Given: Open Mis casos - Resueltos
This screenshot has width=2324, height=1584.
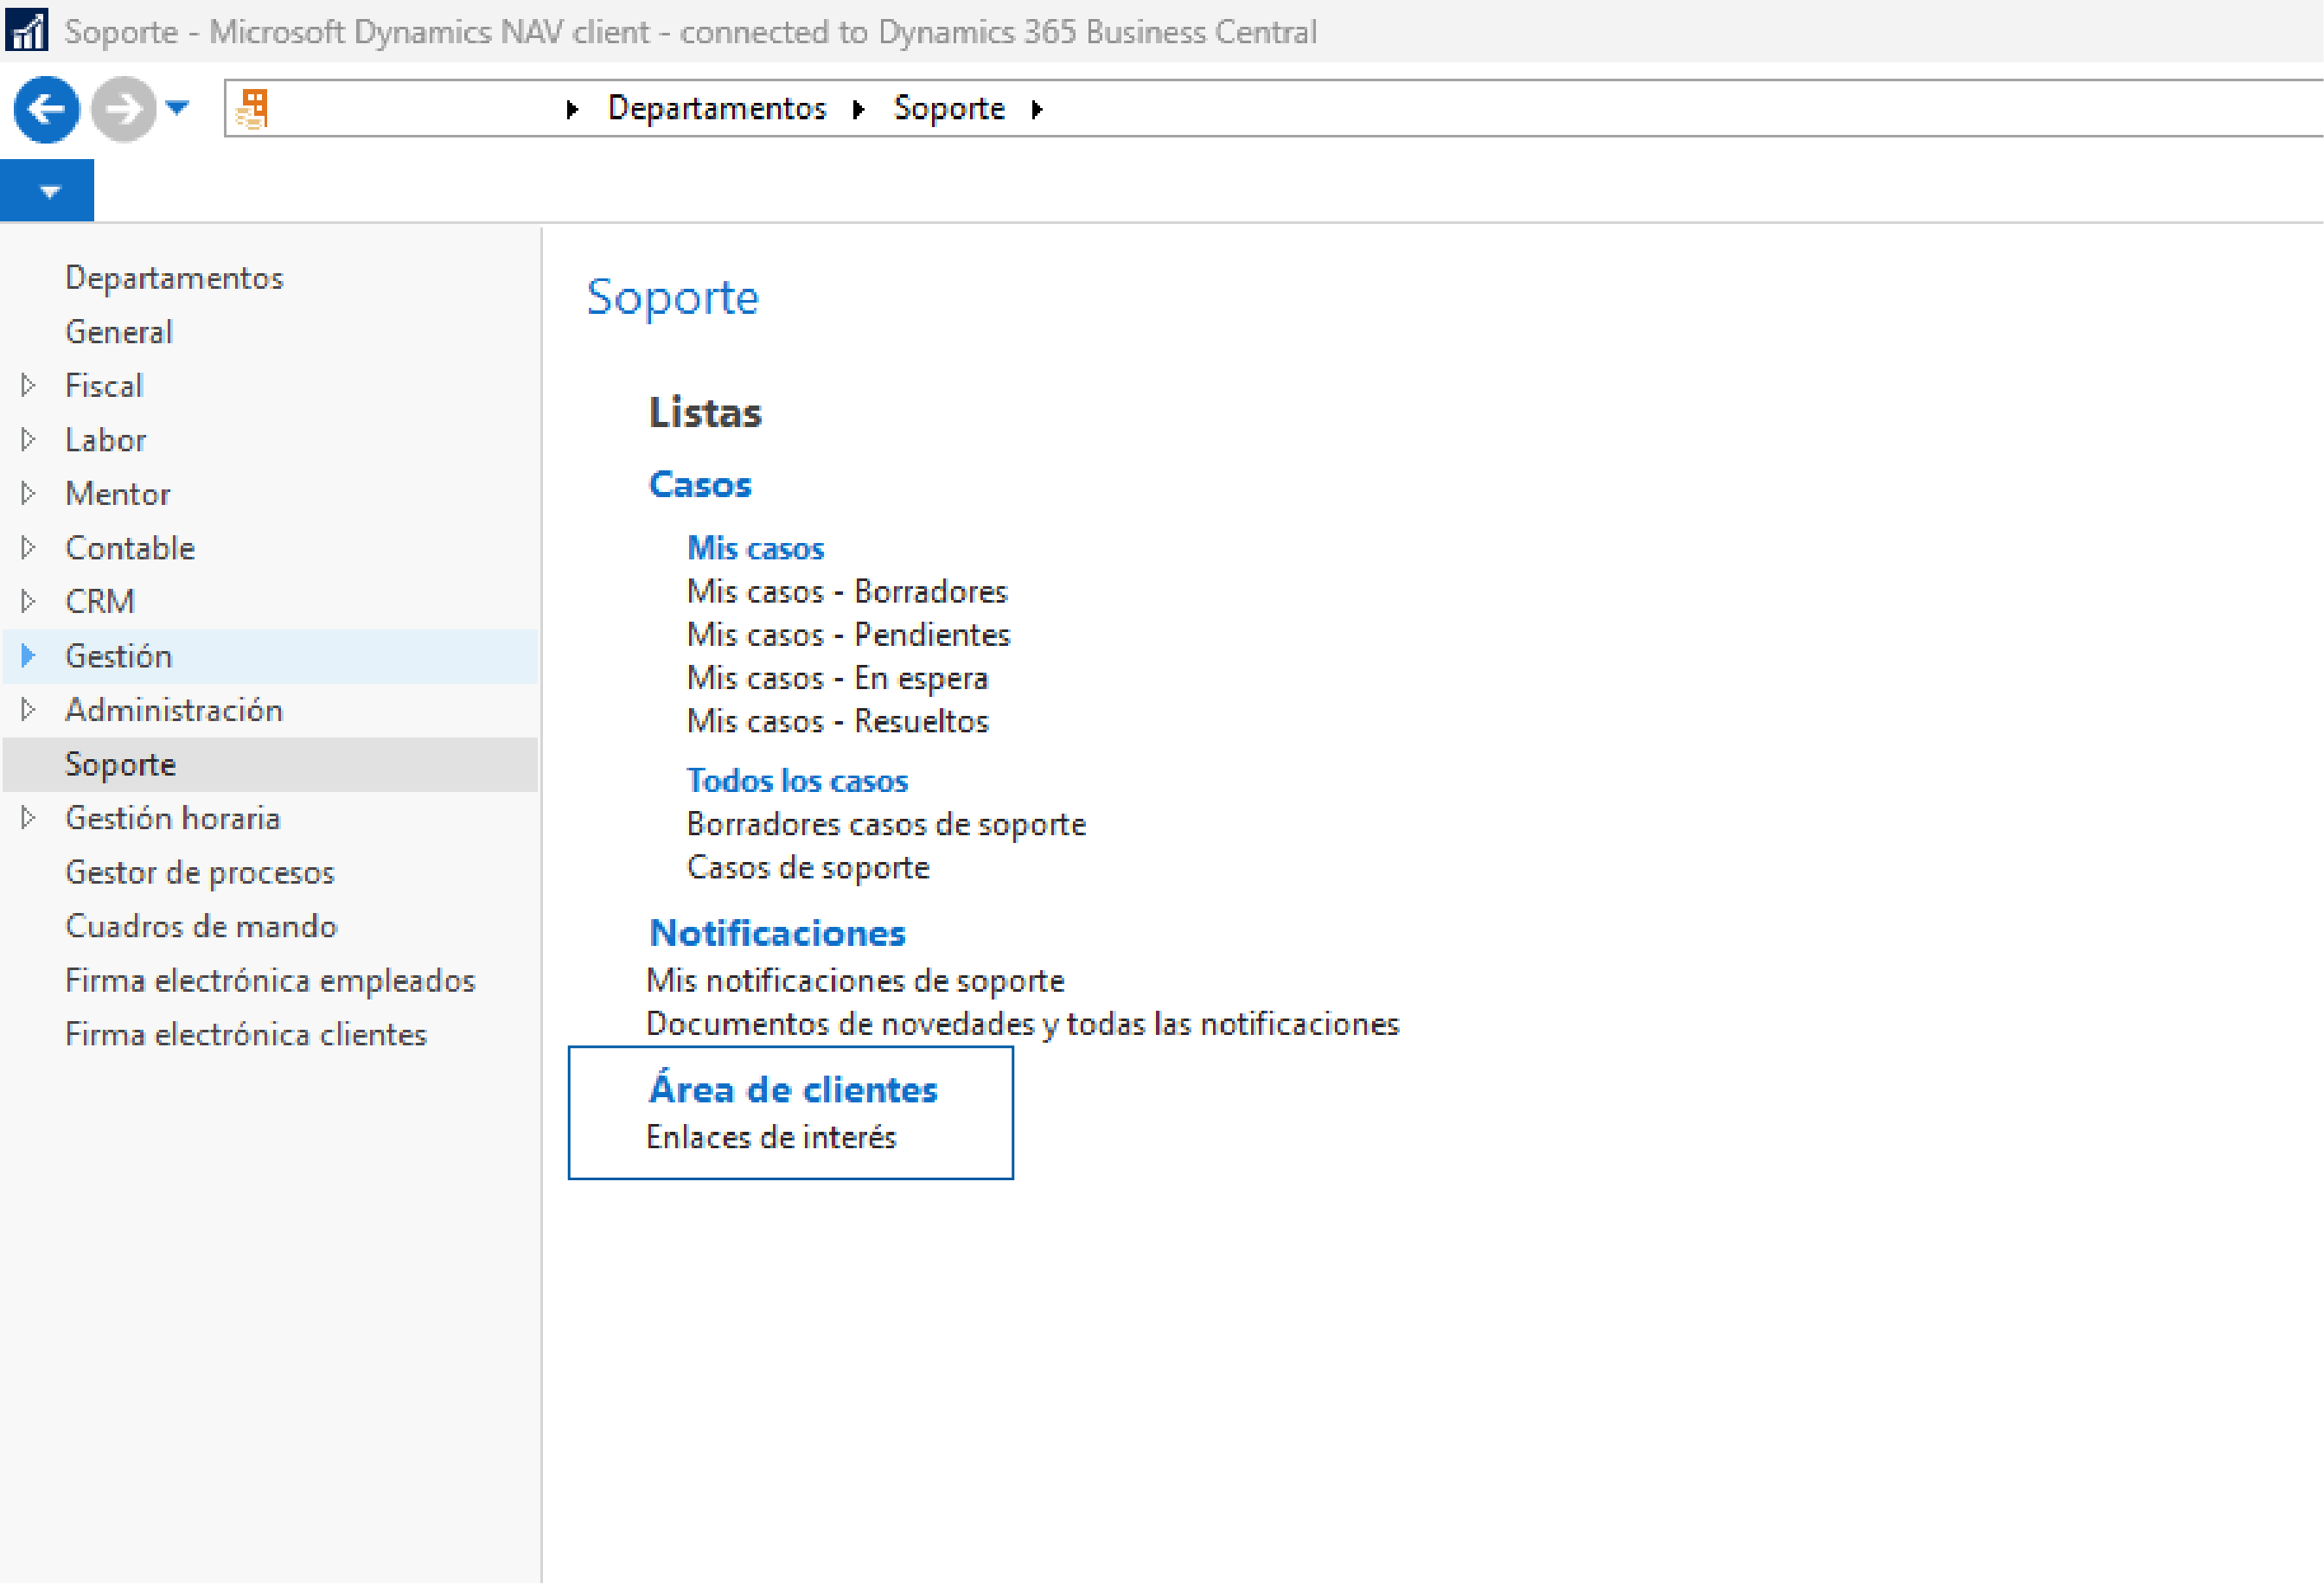Looking at the screenshot, I should pyautogui.click(x=838, y=721).
